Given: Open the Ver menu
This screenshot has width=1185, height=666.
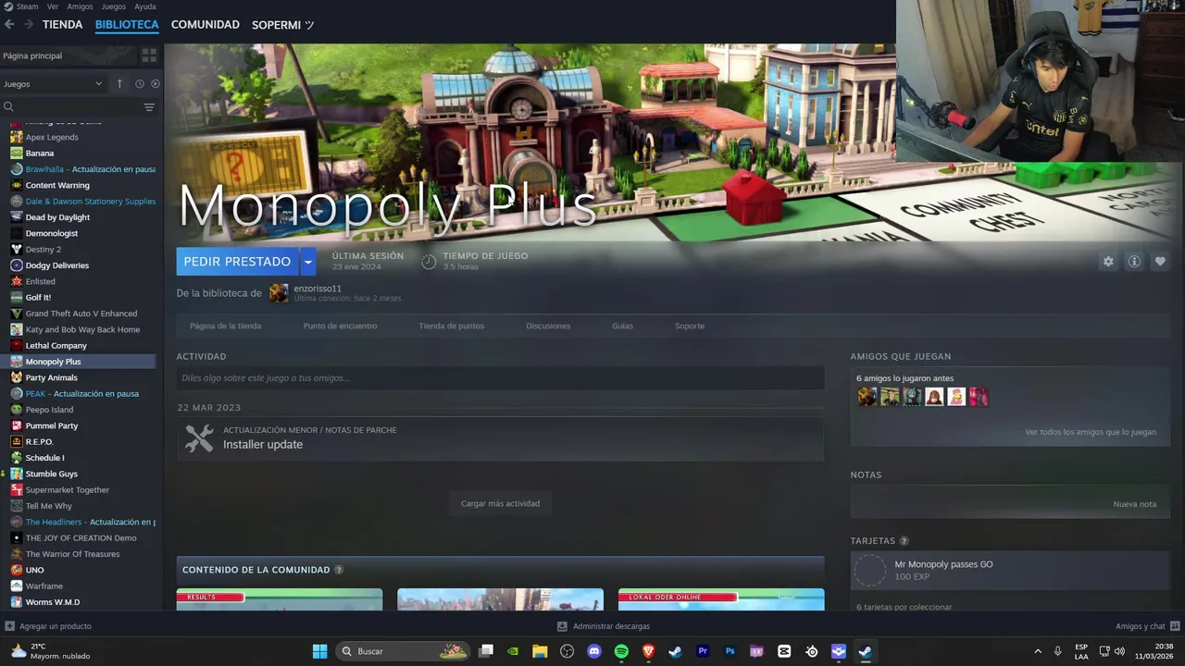Looking at the screenshot, I should point(53,6).
